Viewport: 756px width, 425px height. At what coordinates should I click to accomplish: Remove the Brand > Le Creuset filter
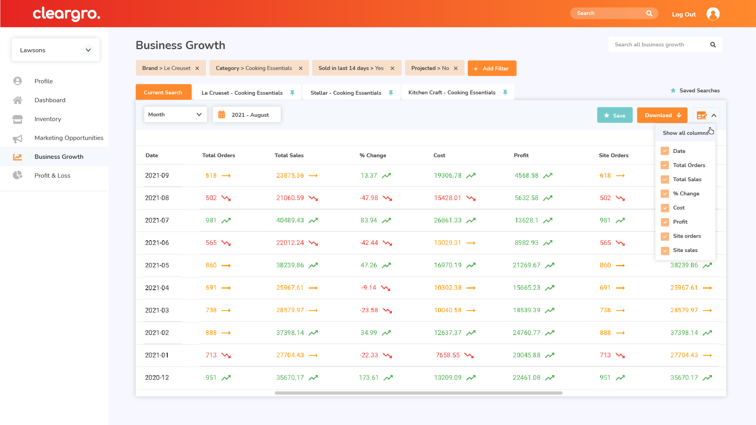197,68
